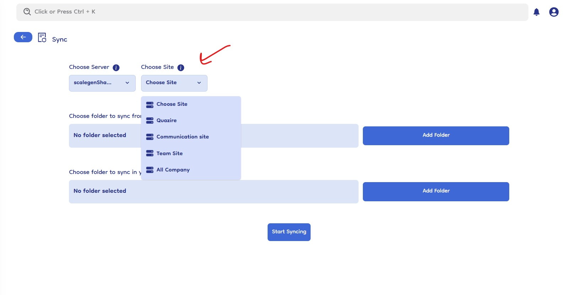
Task: Click the chevron arrow in server dropdown
Action: (127, 83)
